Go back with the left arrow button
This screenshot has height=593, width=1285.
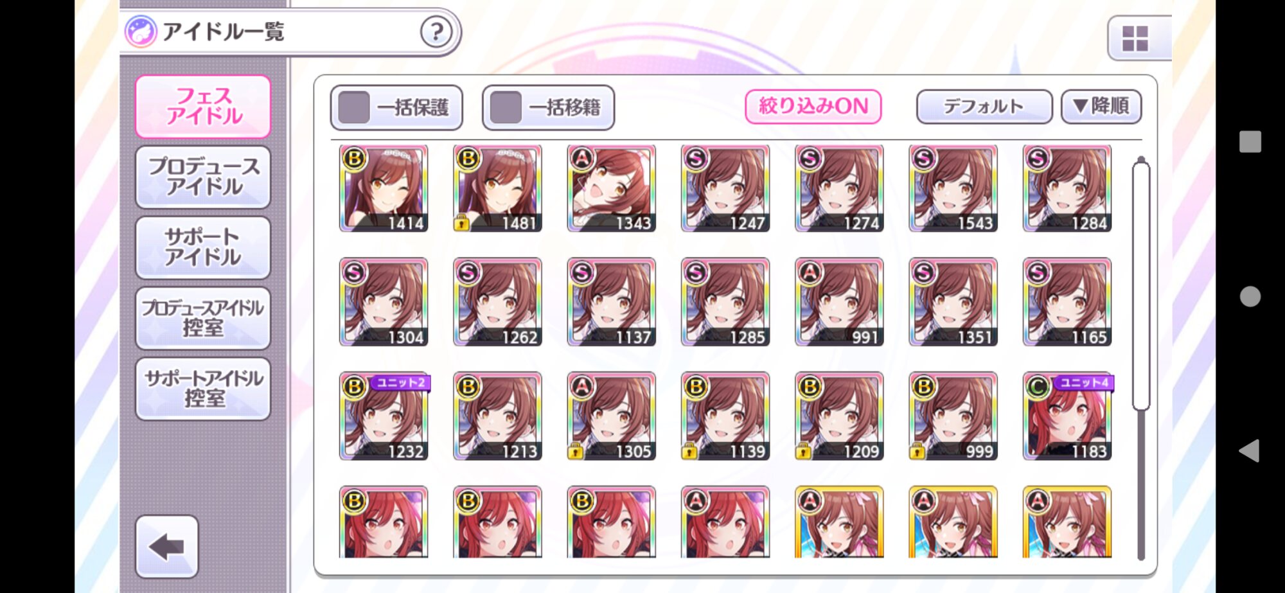(x=167, y=547)
